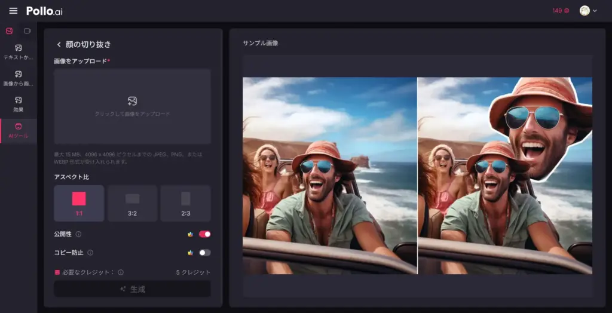
Task: Click the image upload area
Action: [x=132, y=106]
